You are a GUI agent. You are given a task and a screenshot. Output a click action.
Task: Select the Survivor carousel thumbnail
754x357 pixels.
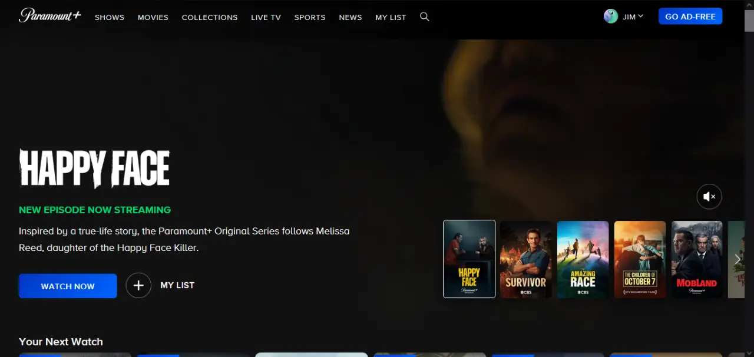526,259
